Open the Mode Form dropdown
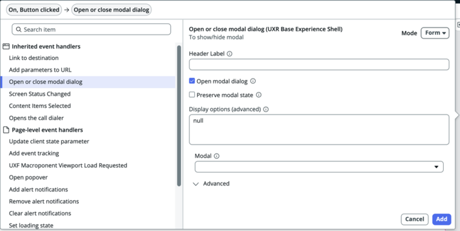 pos(435,33)
